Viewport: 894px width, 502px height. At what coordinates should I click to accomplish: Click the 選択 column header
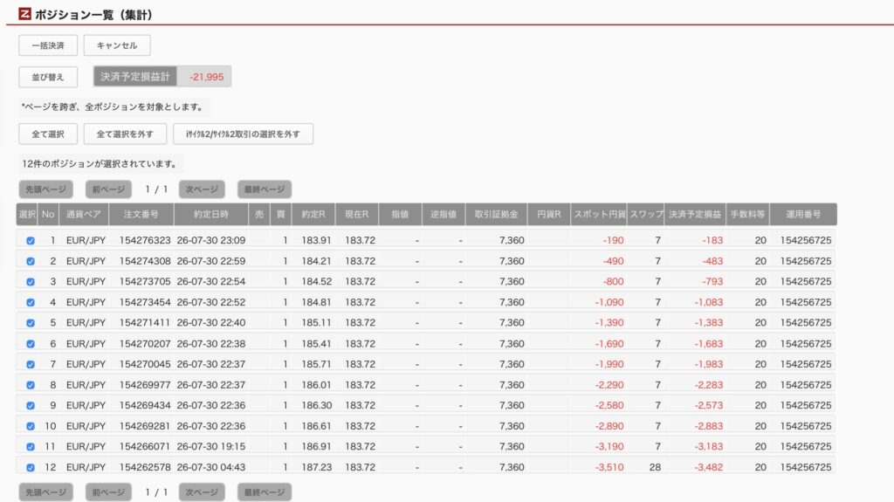click(x=27, y=215)
